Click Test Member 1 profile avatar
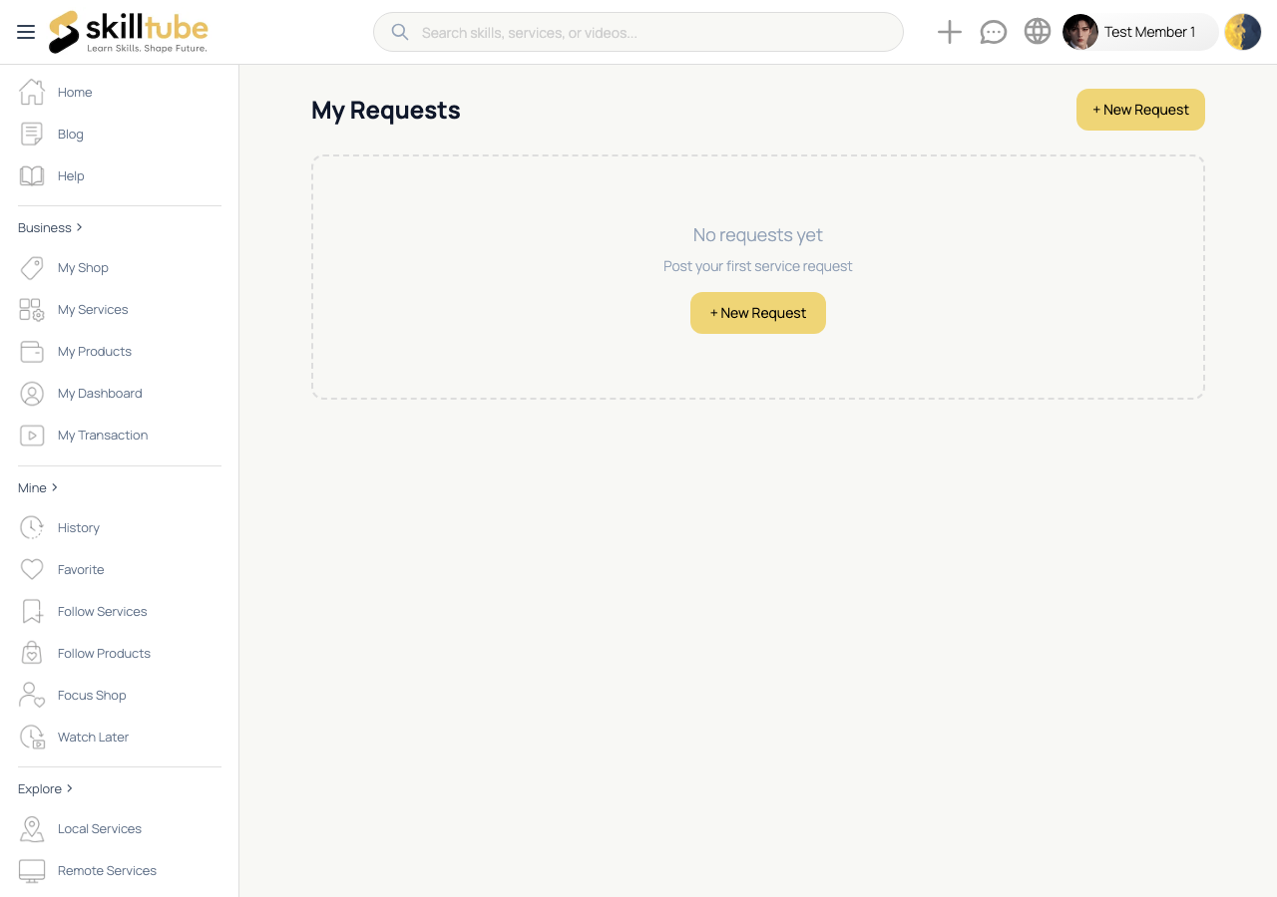 1080,32
